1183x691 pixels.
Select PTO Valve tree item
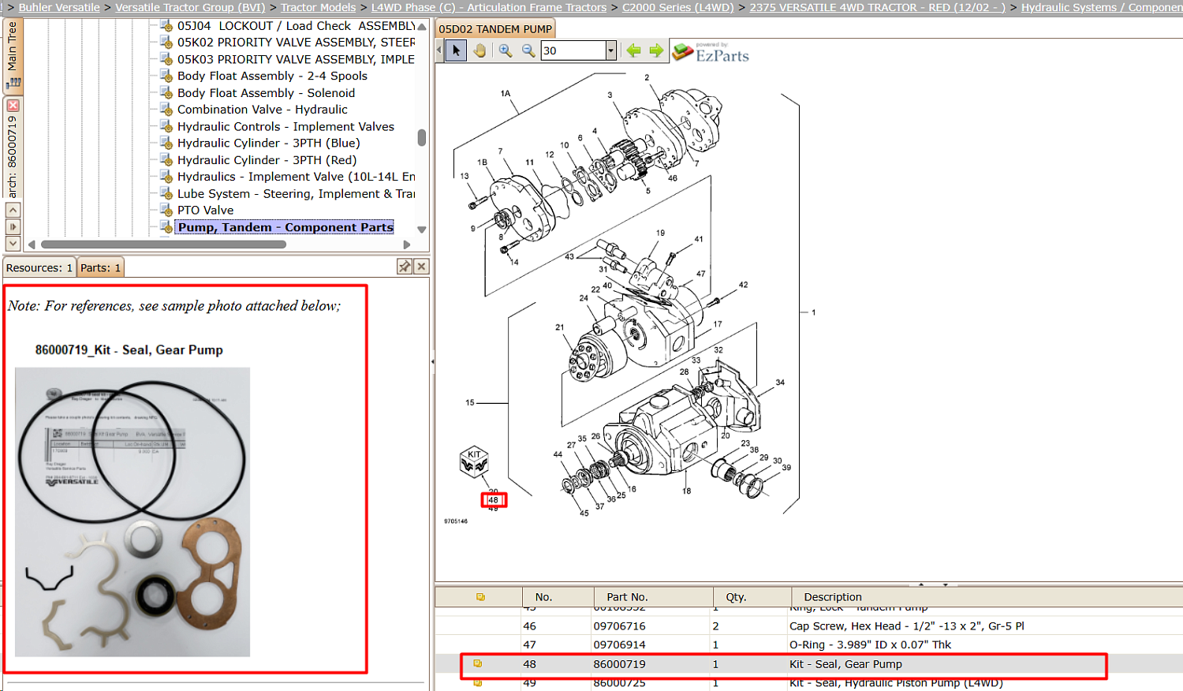coord(205,210)
